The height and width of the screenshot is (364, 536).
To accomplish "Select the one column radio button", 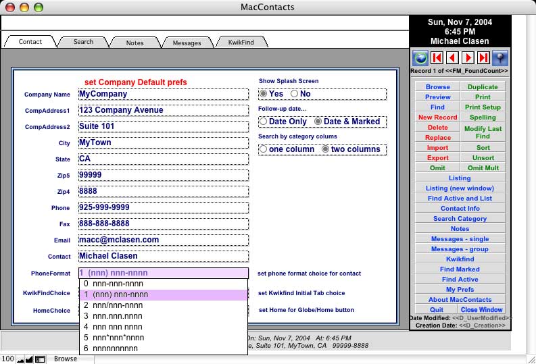I will 264,149.
